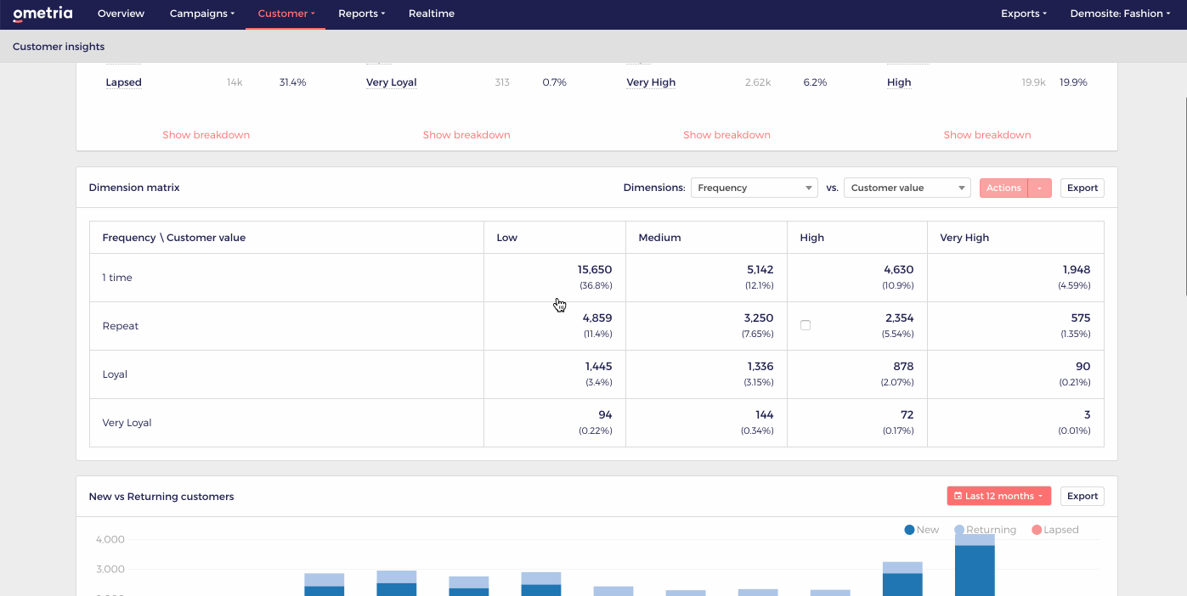This screenshot has height=596, width=1187.
Task: Click the tallest dark blue New bar
Action: [975, 571]
